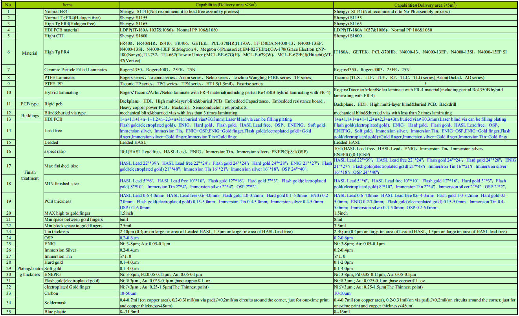Image resolution: width=519 pixels, height=316 pixels.
Task: Select the "Blue plastic" item cell
Action: (x=81, y=312)
